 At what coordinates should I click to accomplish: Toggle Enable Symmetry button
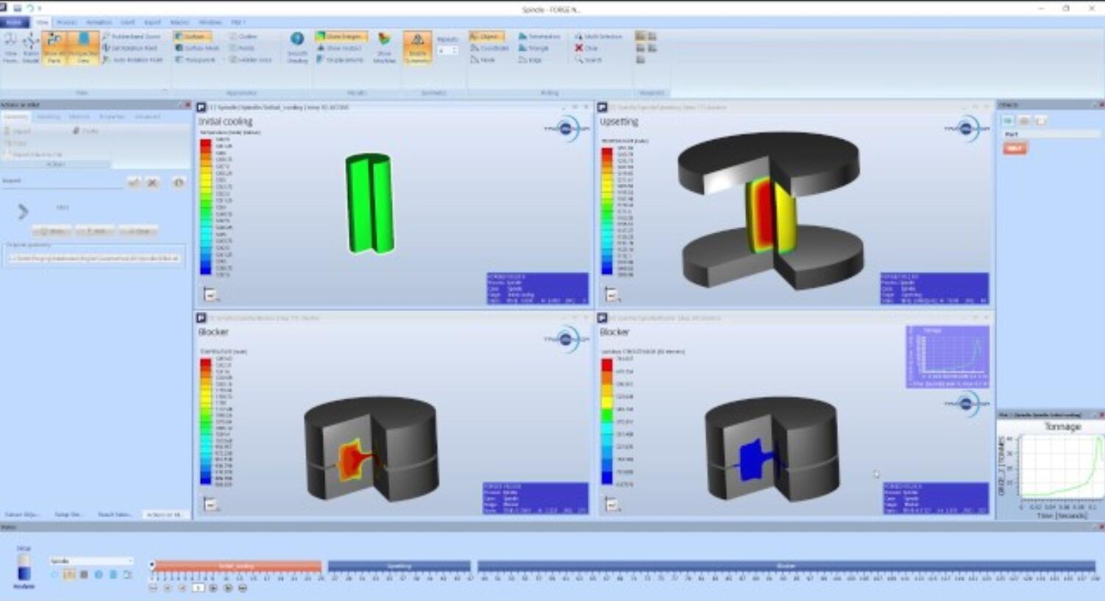417,48
